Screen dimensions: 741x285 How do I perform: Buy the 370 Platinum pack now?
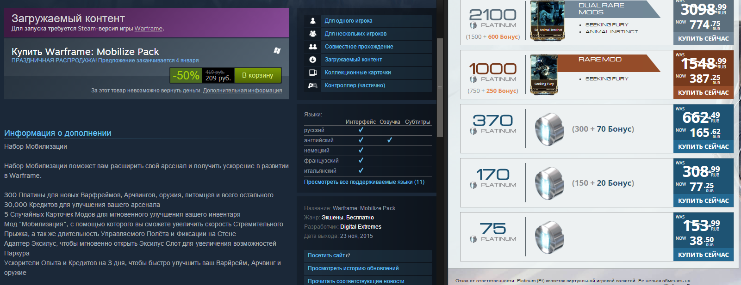[703, 147]
